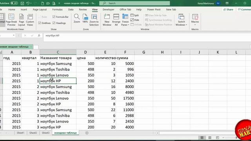Image resolution: width=251 pixels, height=141 pixels.
Task: Select Normal view in status bar
Action: (202, 137)
